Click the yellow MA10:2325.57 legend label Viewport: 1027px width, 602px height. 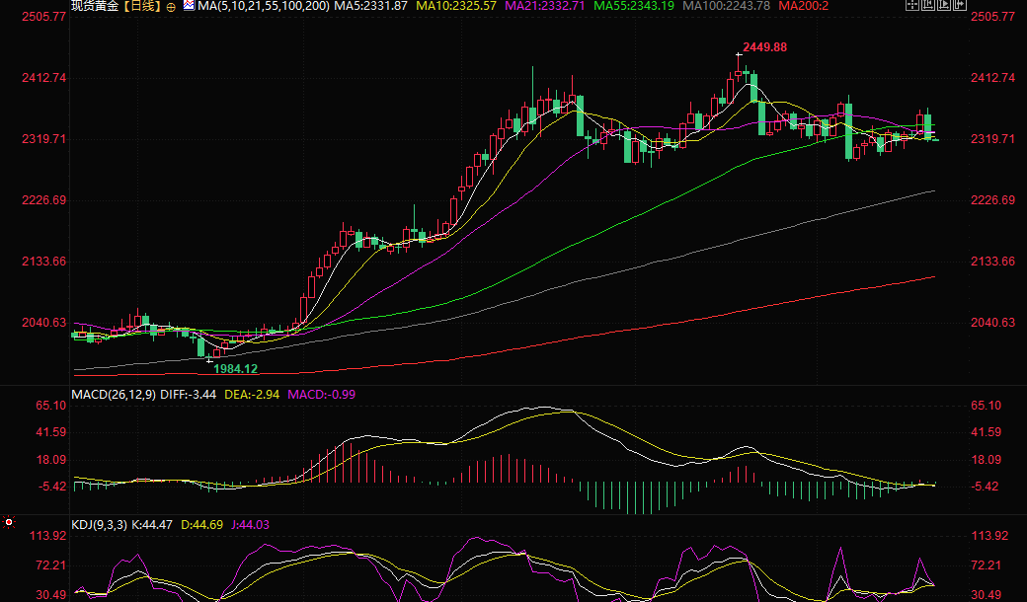pos(457,7)
